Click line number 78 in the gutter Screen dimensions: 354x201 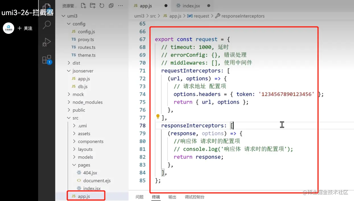(x=142, y=125)
